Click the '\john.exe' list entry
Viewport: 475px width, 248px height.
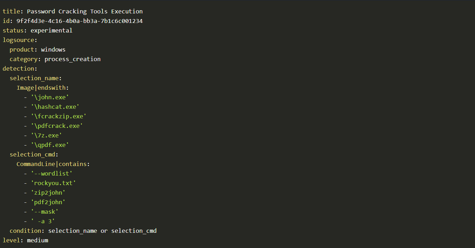[50, 97]
